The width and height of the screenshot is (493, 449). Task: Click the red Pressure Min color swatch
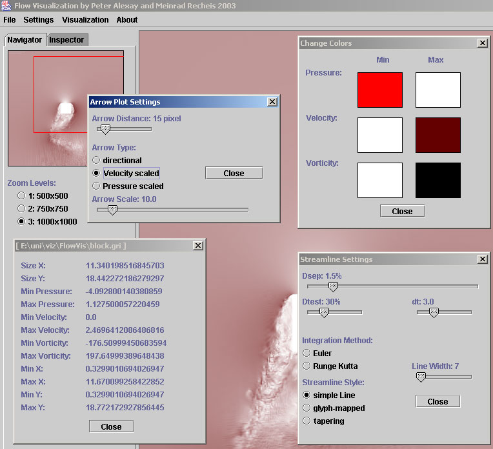tap(380, 90)
